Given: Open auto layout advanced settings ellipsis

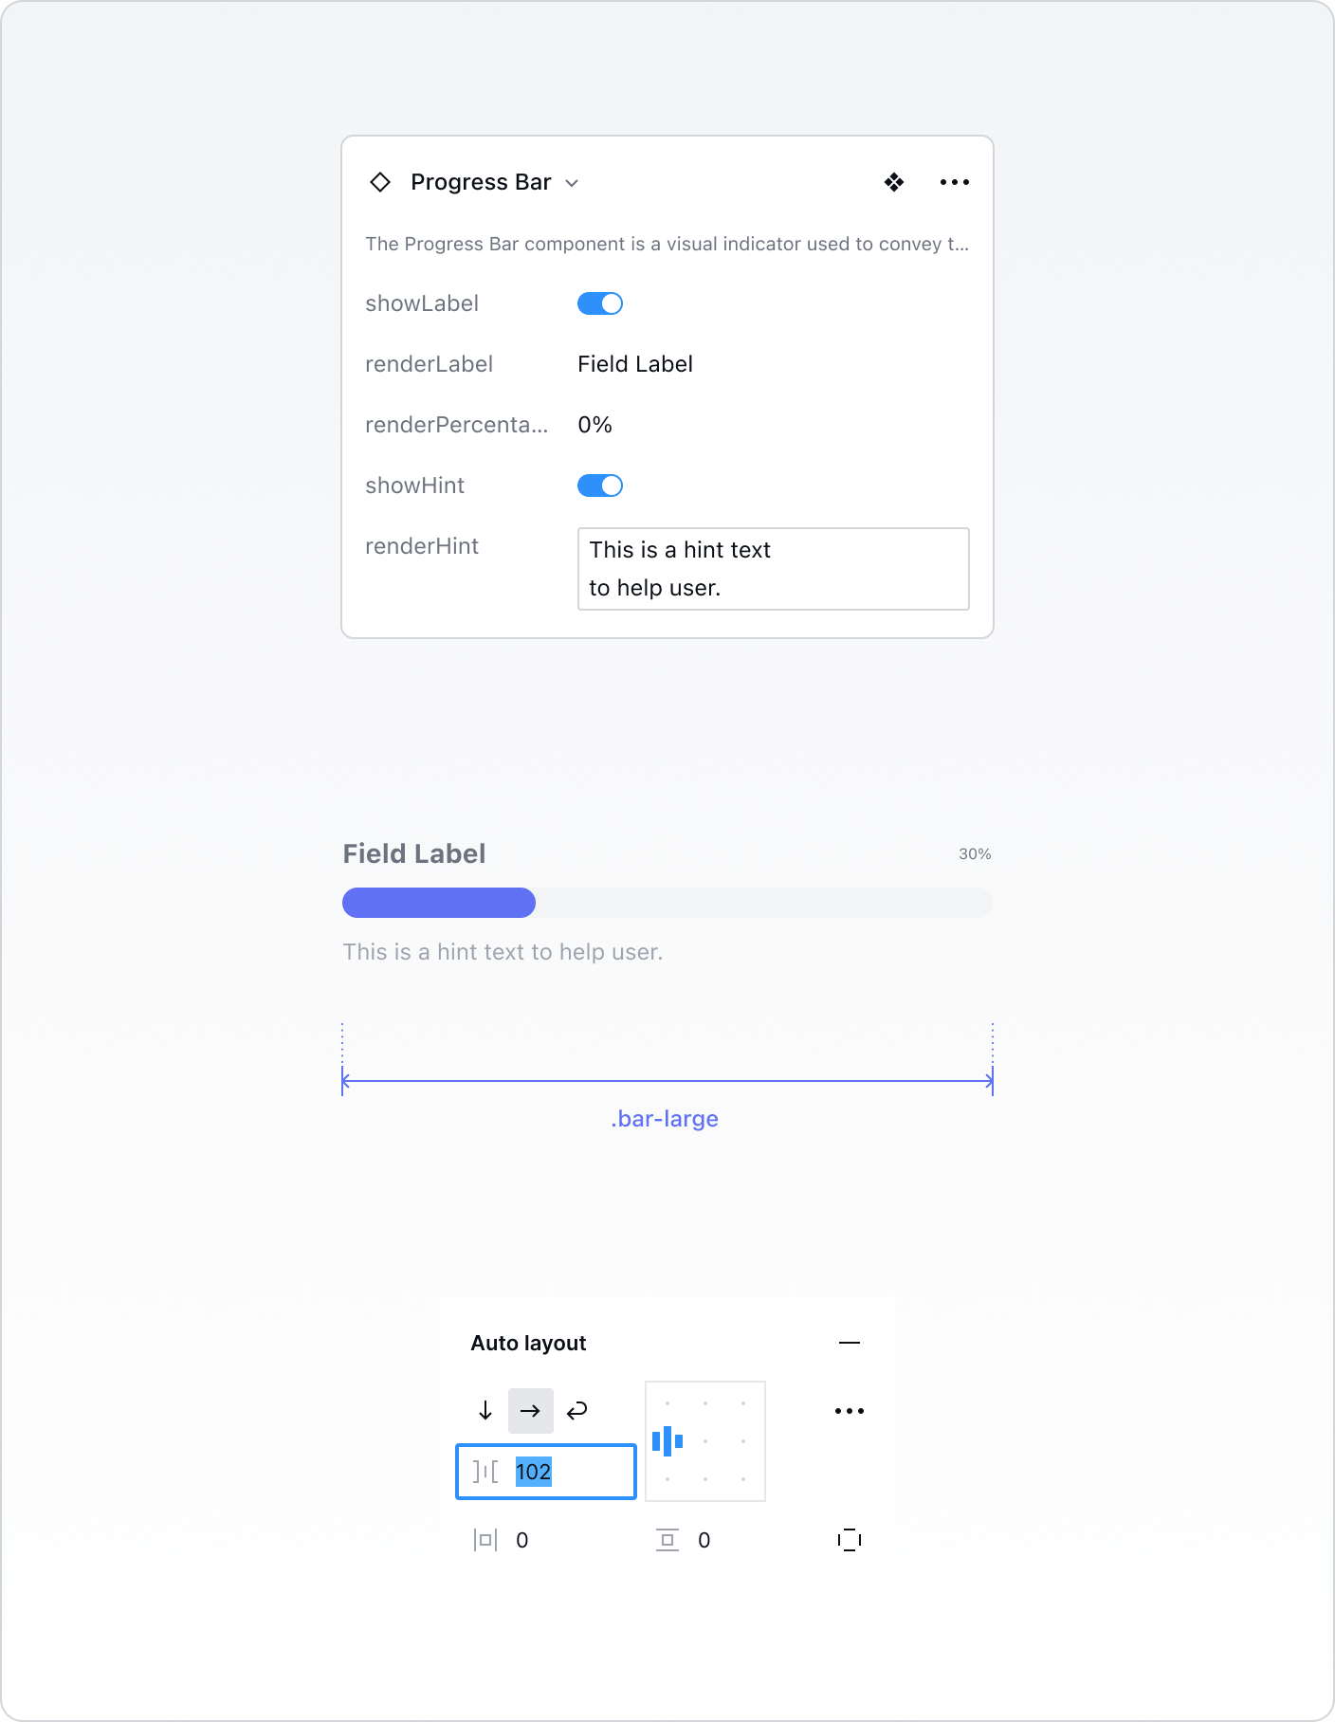Looking at the screenshot, I should coord(849,1411).
